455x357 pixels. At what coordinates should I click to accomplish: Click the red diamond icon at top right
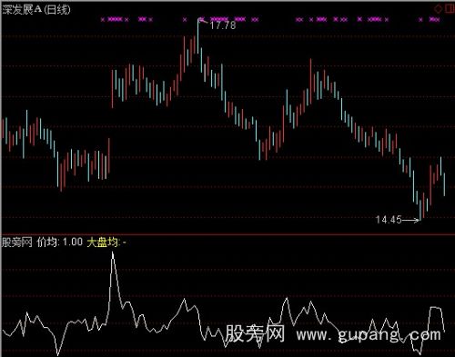click(438, 8)
